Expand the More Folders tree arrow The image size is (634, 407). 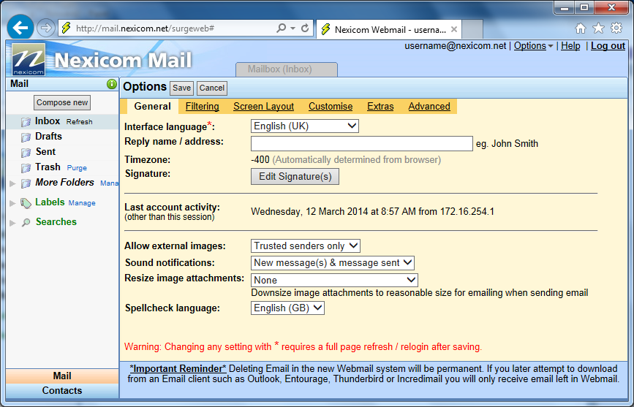(12, 183)
